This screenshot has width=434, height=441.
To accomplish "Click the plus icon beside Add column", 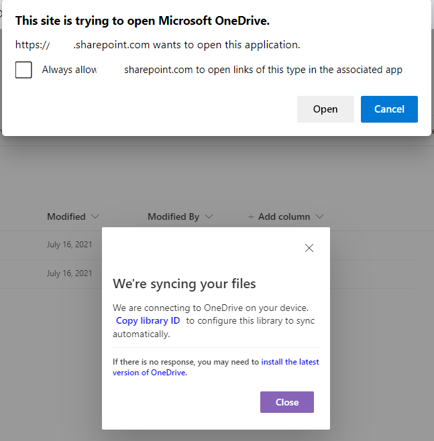I will point(251,216).
